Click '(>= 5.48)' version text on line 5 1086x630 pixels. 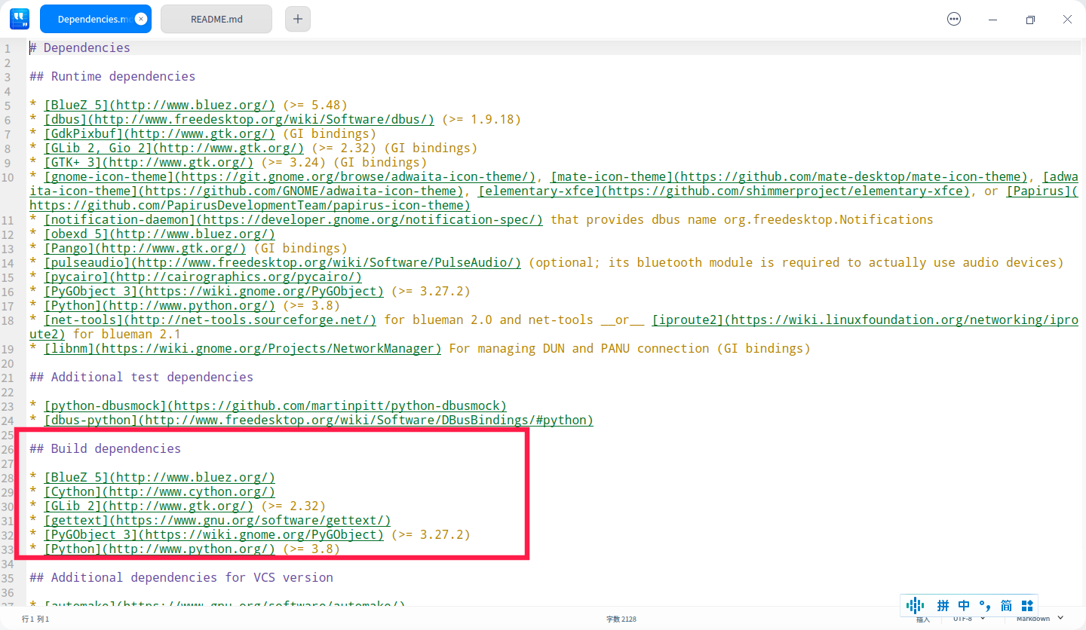coord(314,105)
